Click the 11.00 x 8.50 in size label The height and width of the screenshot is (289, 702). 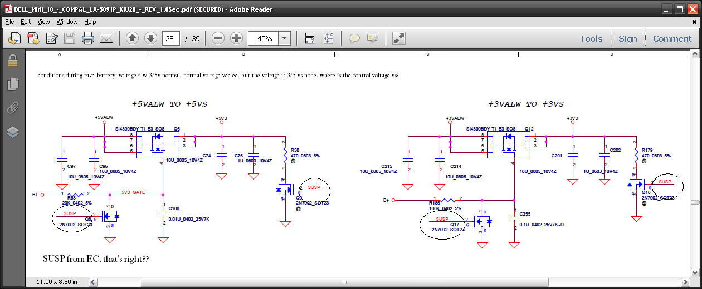tap(56, 282)
